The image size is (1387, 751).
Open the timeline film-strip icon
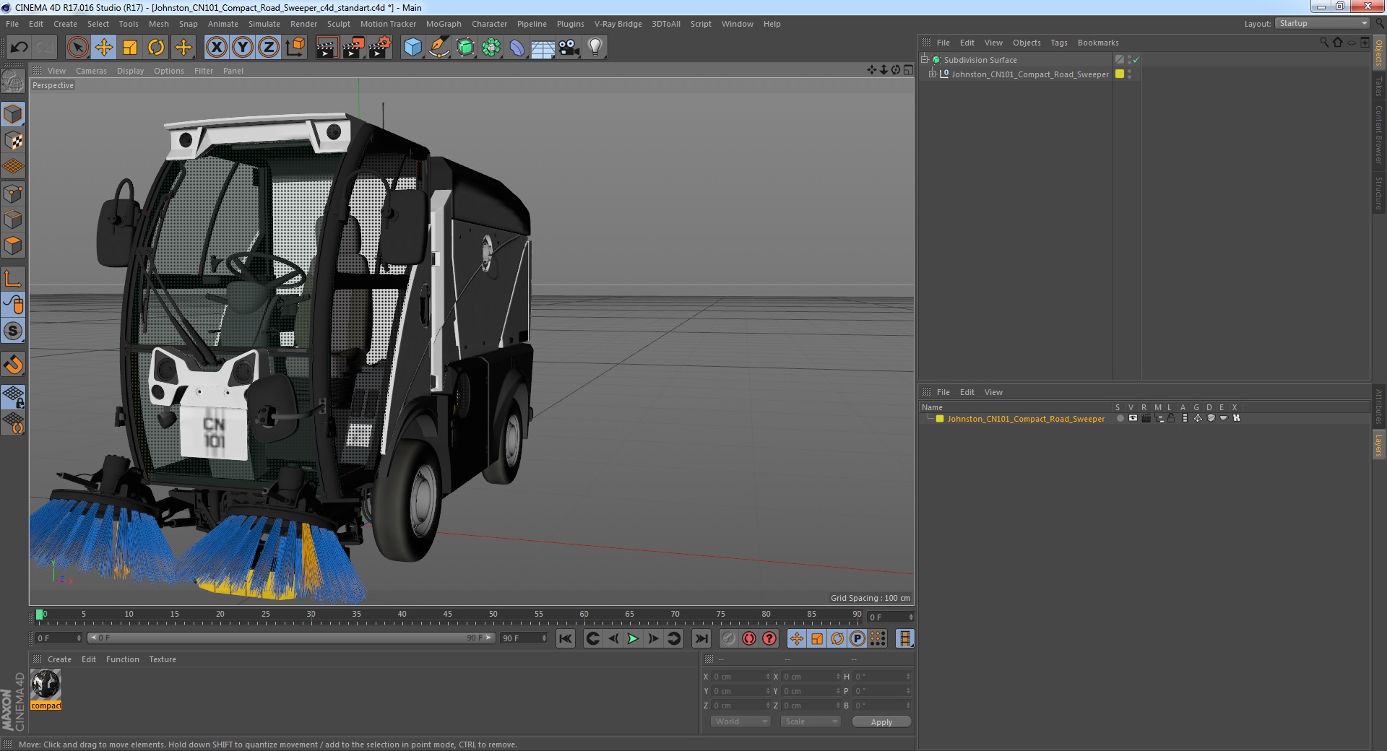904,638
